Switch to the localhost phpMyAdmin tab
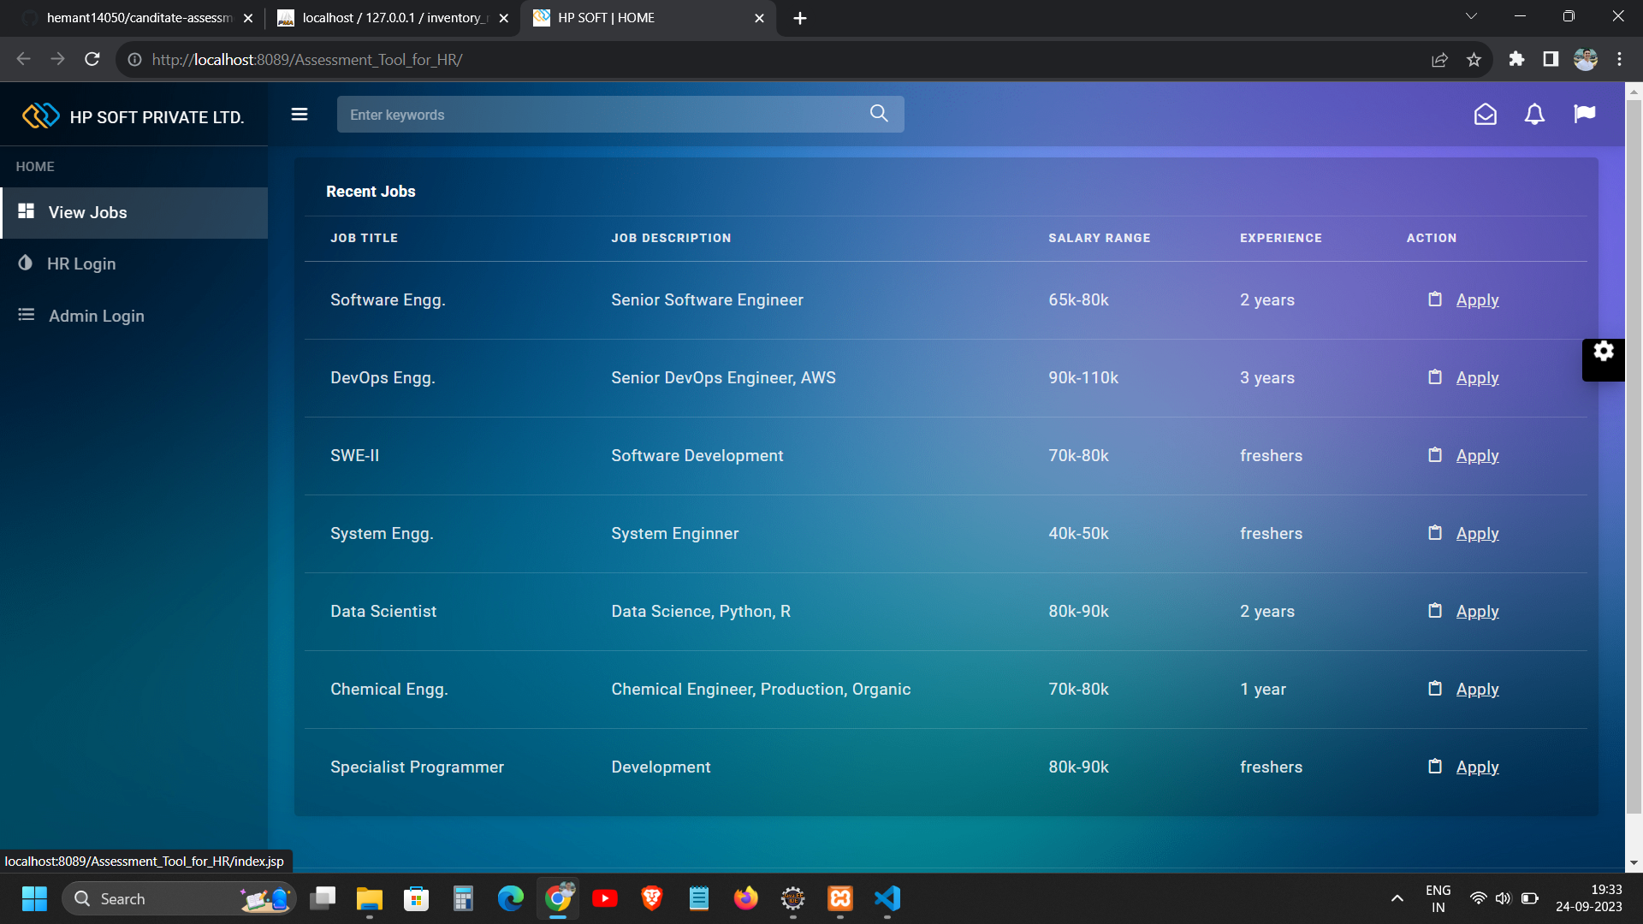This screenshot has height=924, width=1643. 389,18
